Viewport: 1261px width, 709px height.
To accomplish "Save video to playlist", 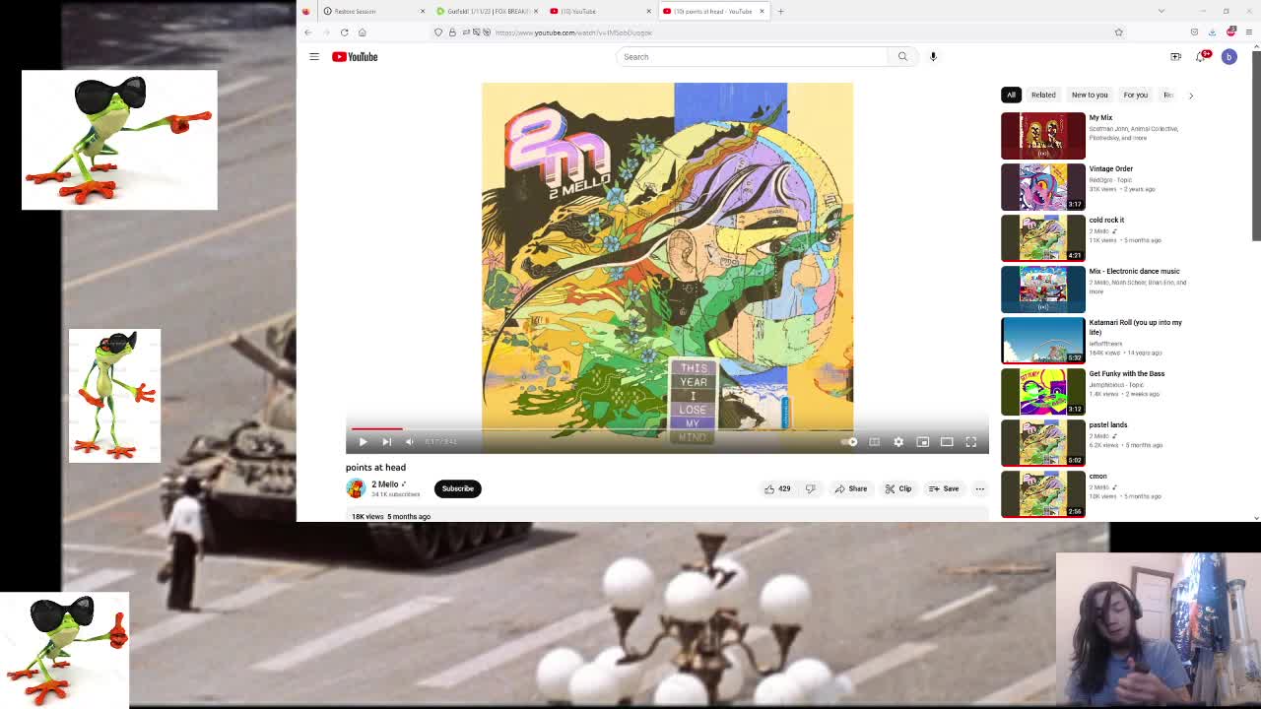I will pos(944,488).
